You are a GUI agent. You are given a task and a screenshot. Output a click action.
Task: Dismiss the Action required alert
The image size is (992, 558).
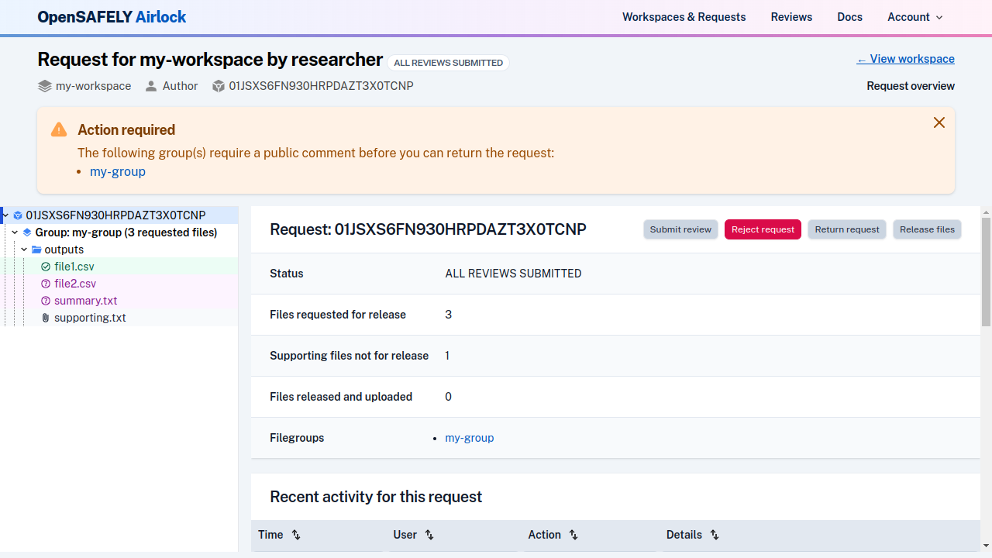[x=939, y=122]
